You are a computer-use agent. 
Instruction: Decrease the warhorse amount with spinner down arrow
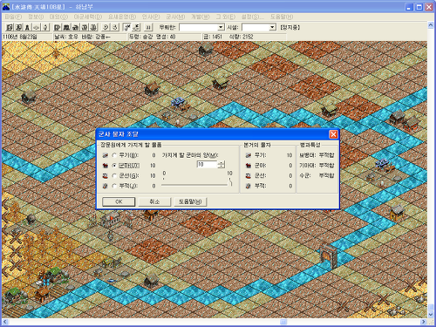(x=221, y=167)
